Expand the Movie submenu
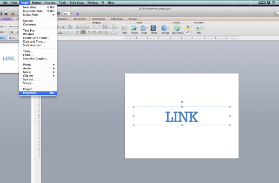 tap(38, 72)
